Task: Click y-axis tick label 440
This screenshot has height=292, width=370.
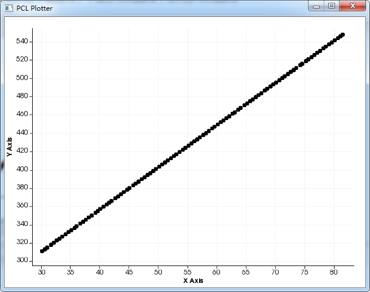Action: click(x=22, y=132)
